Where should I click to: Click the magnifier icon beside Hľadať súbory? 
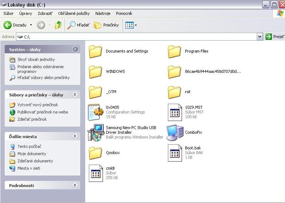coord(12,78)
